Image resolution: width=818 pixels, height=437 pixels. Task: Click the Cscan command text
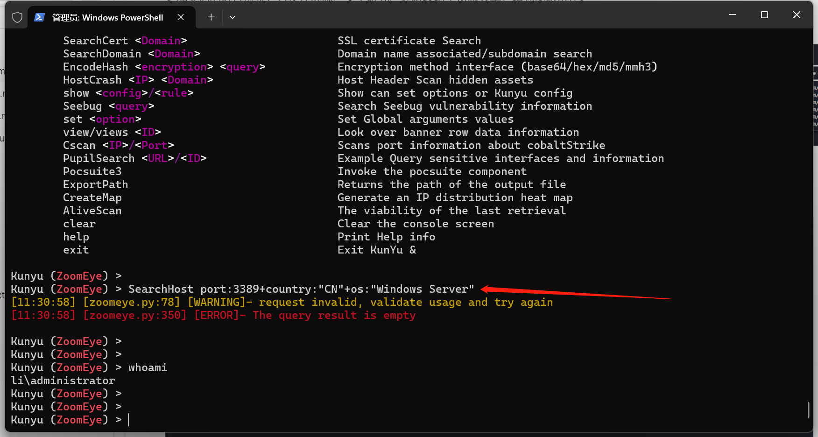pyautogui.click(x=79, y=145)
